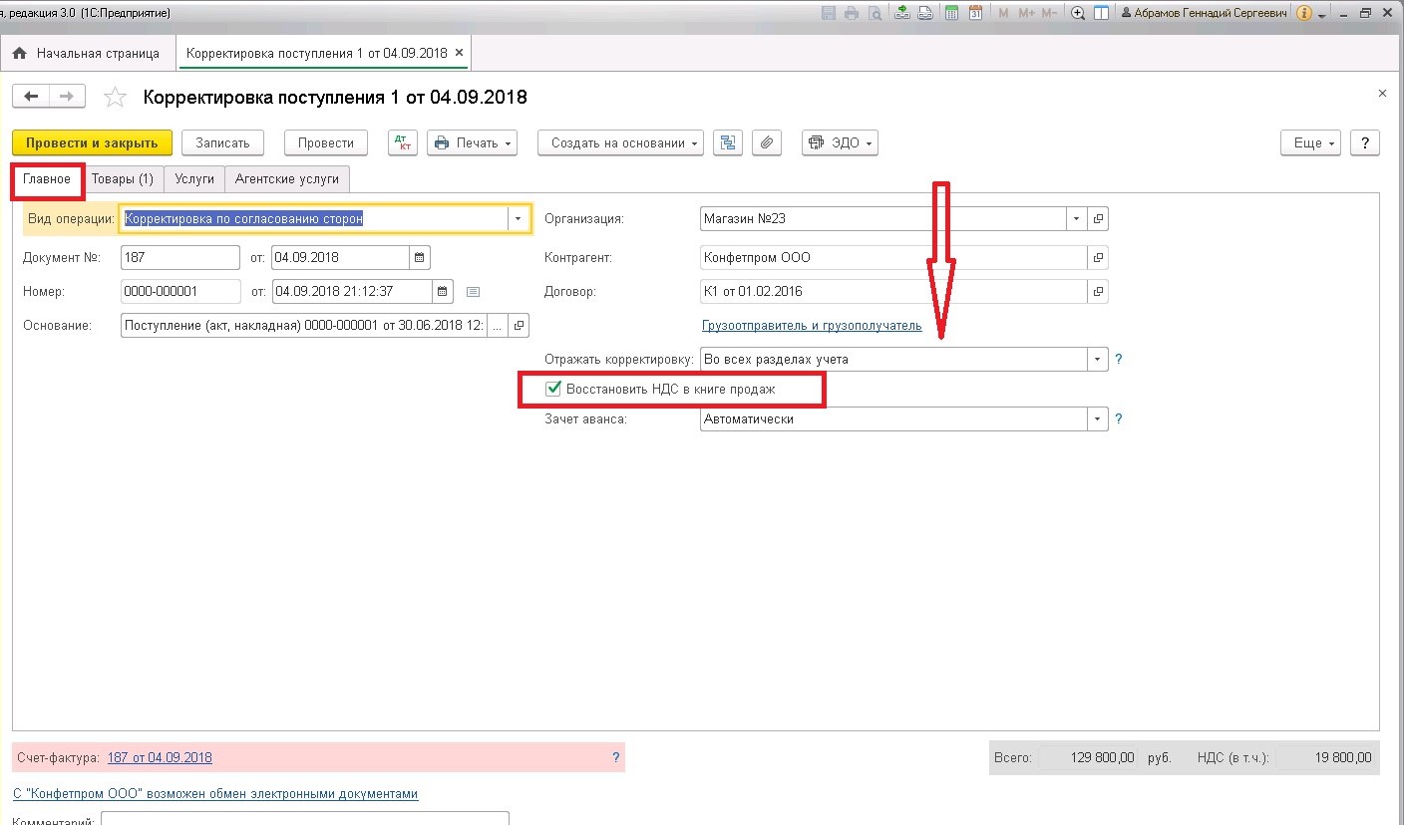Expand Зачет аванса dropdown arrow

pyautogui.click(x=1098, y=419)
